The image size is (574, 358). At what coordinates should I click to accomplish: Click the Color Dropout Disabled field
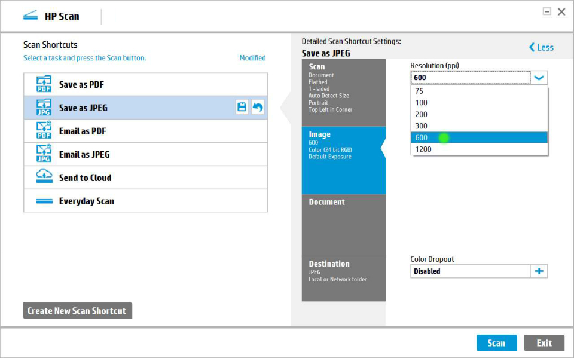click(471, 271)
